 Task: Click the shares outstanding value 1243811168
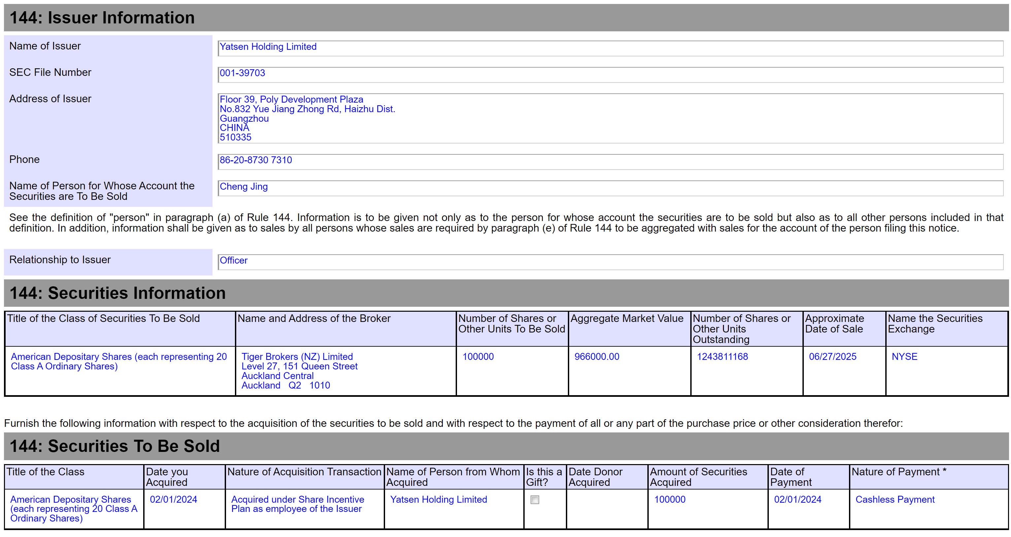point(722,357)
